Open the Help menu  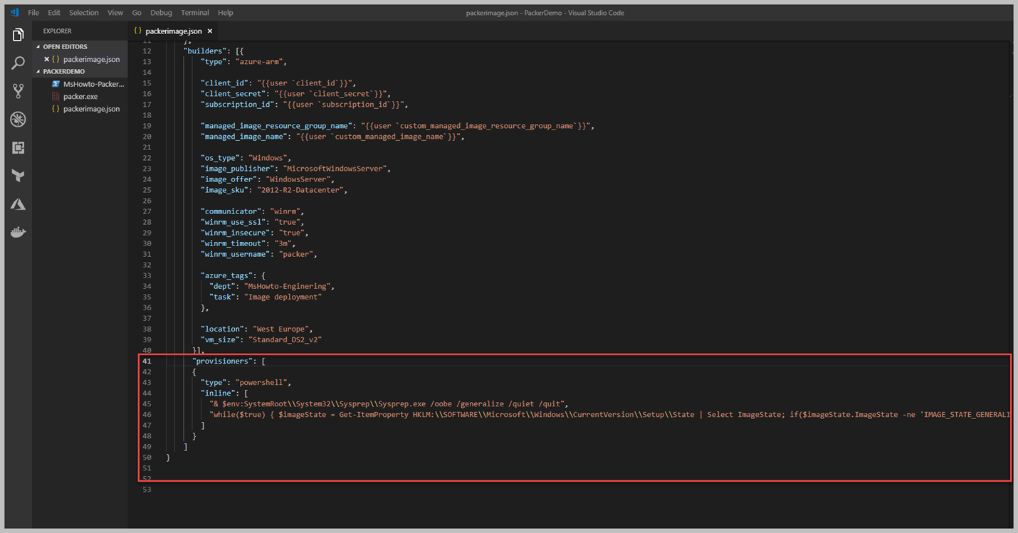point(226,13)
